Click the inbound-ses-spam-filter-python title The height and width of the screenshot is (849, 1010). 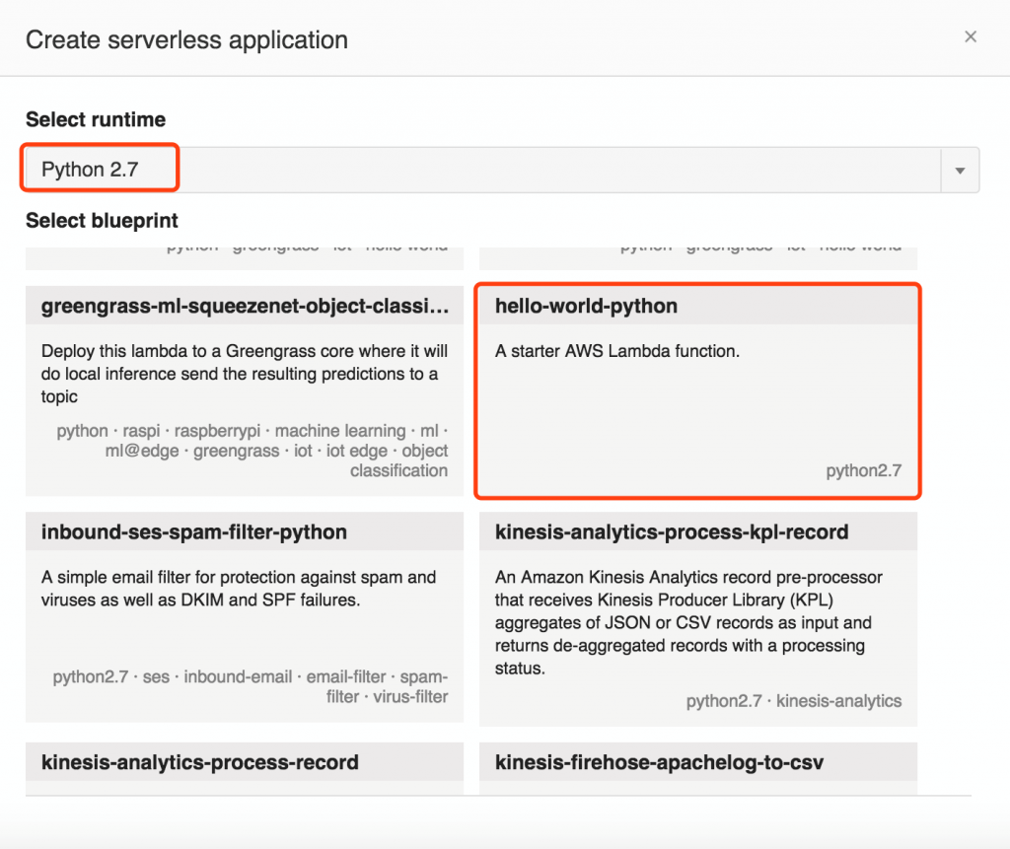click(x=194, y=532)
